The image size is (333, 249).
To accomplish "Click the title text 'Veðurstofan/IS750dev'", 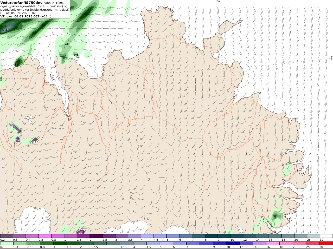I will [21, 2].
